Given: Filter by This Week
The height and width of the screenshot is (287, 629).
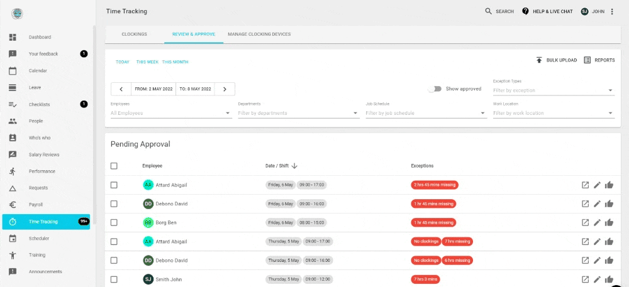Looking at the screenshot, I should (x=147, y=62).
